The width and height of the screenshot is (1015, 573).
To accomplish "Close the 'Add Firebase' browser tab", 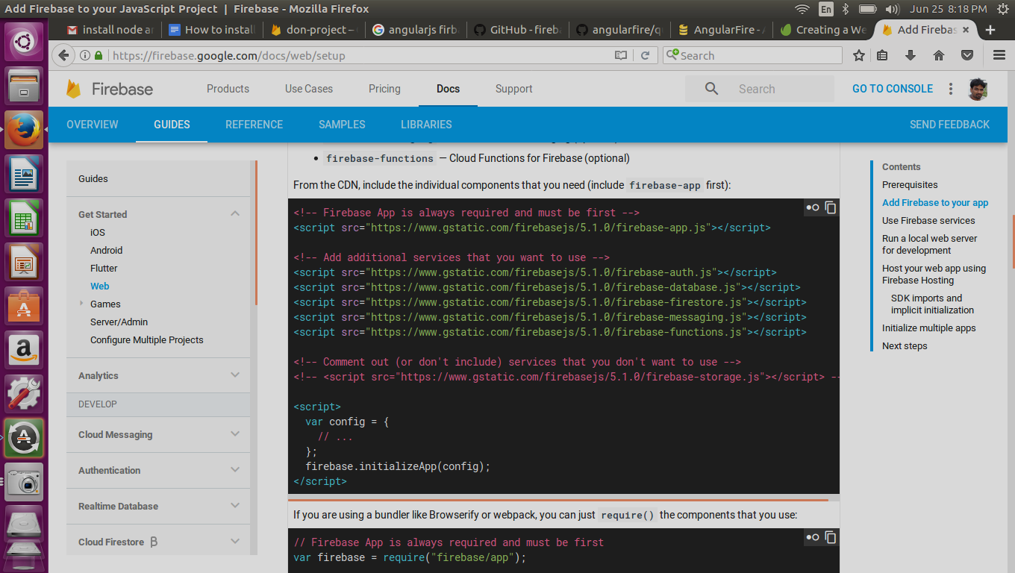I will tap(966, 30).
